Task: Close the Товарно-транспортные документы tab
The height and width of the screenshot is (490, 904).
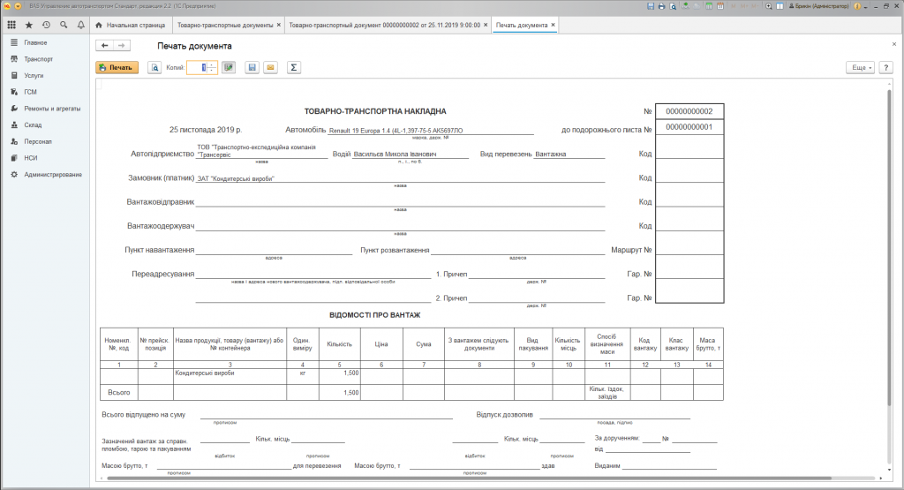Action: click(279, 25)
